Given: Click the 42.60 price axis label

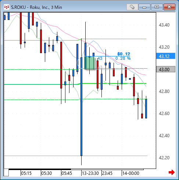Looking at the screenshot, I should [164, 114].
